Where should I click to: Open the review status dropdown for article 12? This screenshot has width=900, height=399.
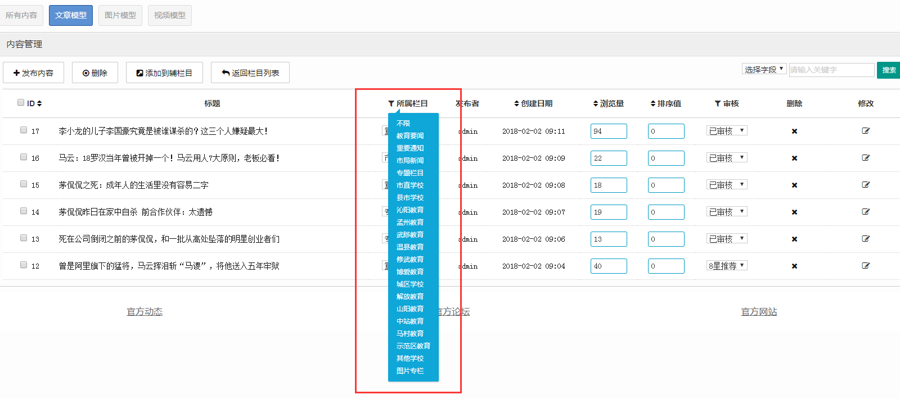(x=727, y=266)
